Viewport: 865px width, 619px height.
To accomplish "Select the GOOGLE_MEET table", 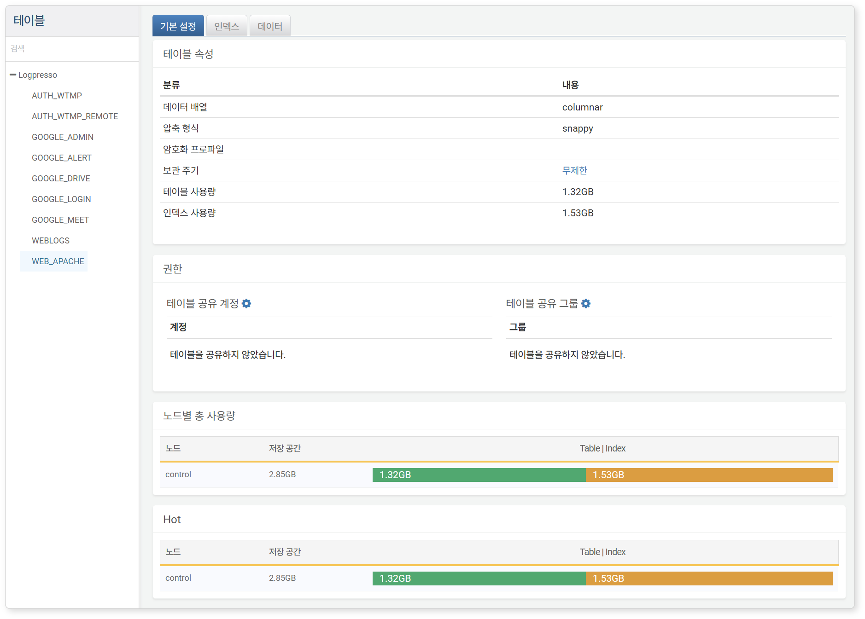I will tap(60, 220).
